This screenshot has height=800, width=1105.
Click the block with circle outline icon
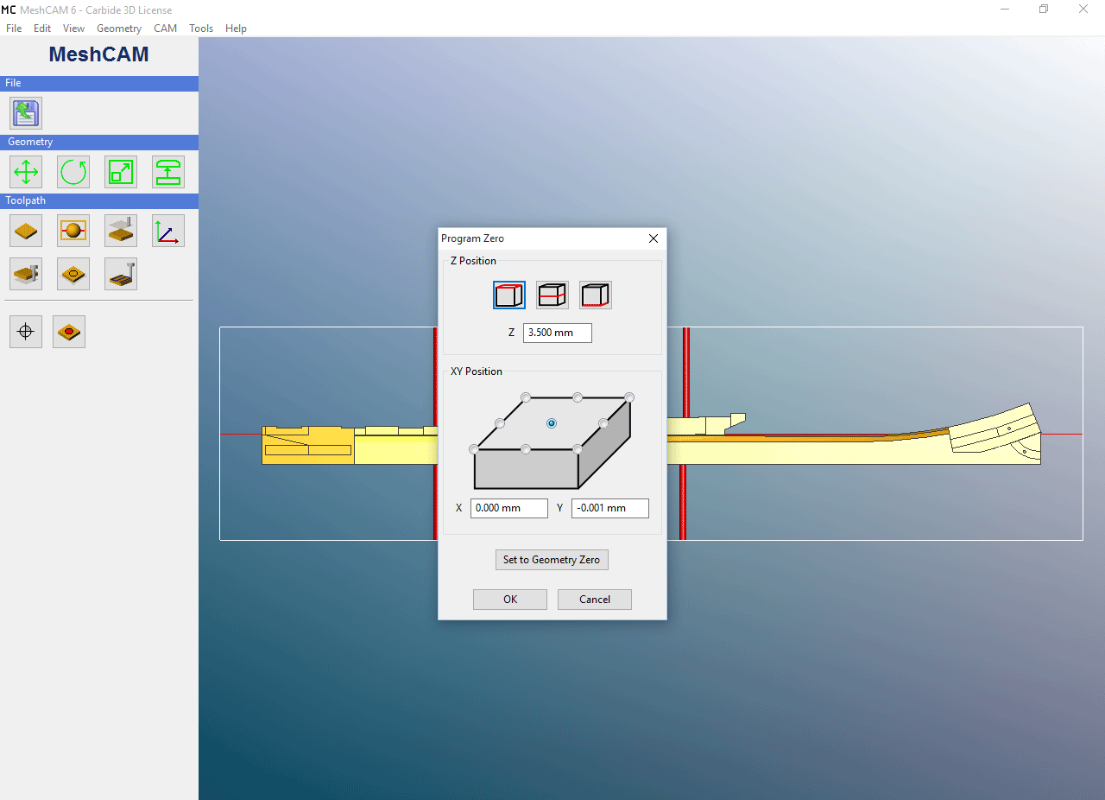click(73, 274)
